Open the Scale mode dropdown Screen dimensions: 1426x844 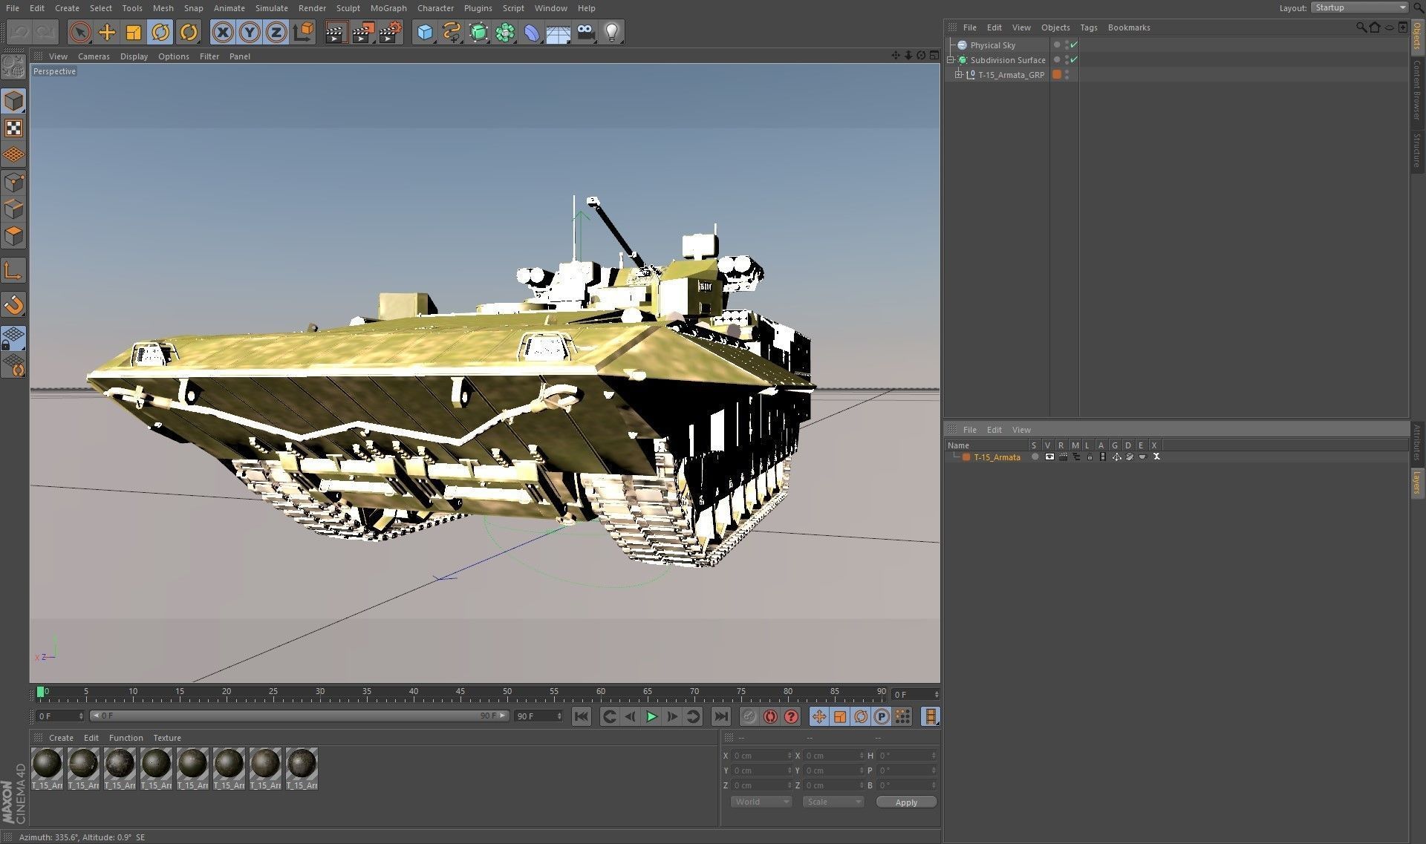tap(833, 802)
